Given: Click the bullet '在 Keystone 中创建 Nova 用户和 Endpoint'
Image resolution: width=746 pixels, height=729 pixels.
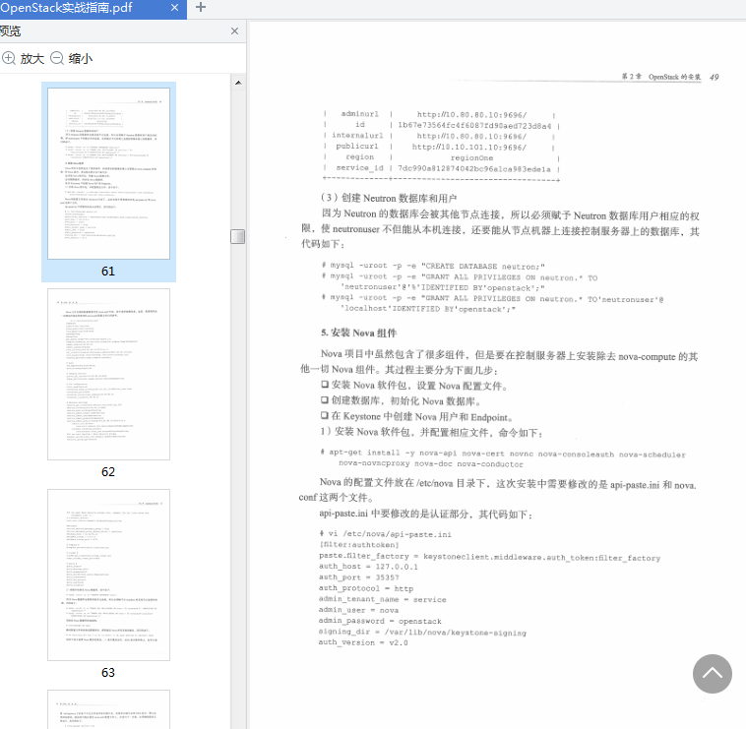Looking at the screenshot, I should tap(416, 416).
